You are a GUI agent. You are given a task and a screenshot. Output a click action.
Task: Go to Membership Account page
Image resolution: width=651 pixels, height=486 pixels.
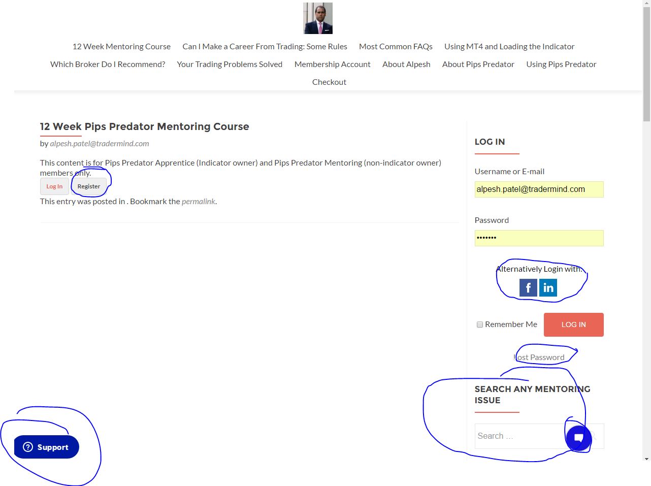pyautogui.click(x=332, y=64)
